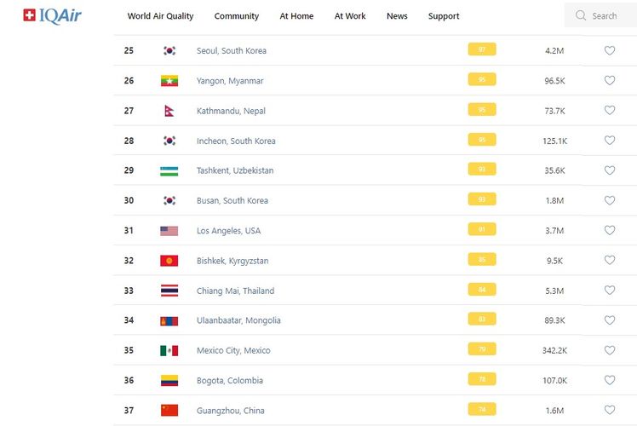Click the yellow AQI badge for Bishkek

pos(482,260)
